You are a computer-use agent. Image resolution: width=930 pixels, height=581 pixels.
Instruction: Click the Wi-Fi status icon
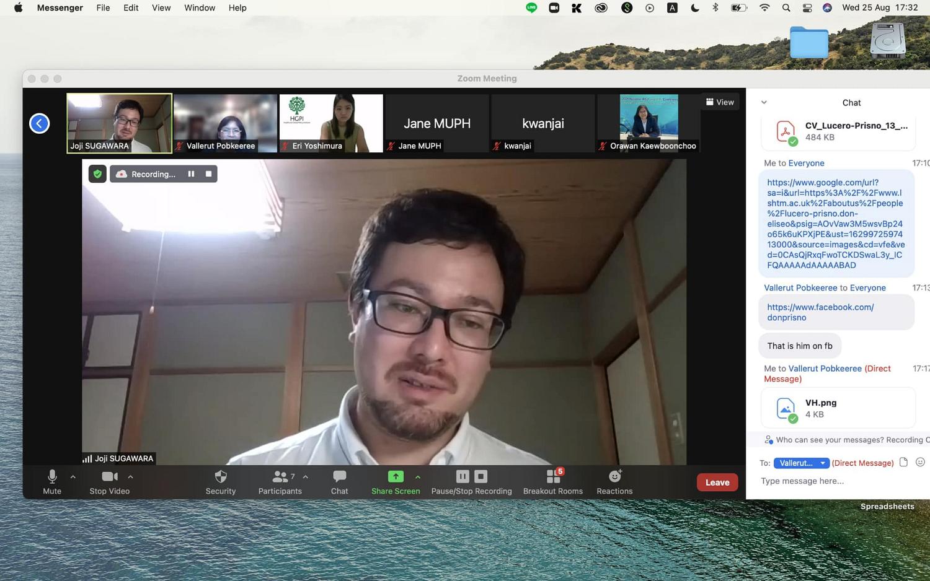[x=764, y=8]
